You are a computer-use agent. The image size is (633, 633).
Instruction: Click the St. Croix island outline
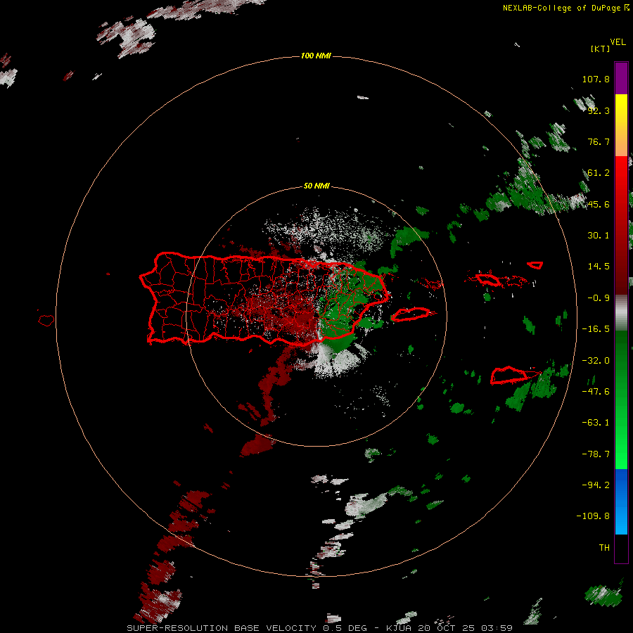click(x=509, y=376)
